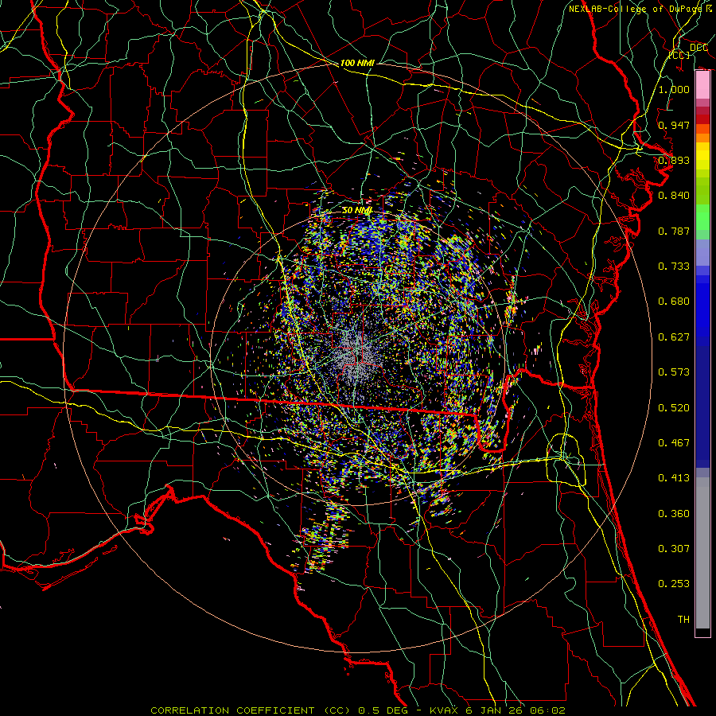
Task: Click the 0.253 legend label
Action: 674,584
